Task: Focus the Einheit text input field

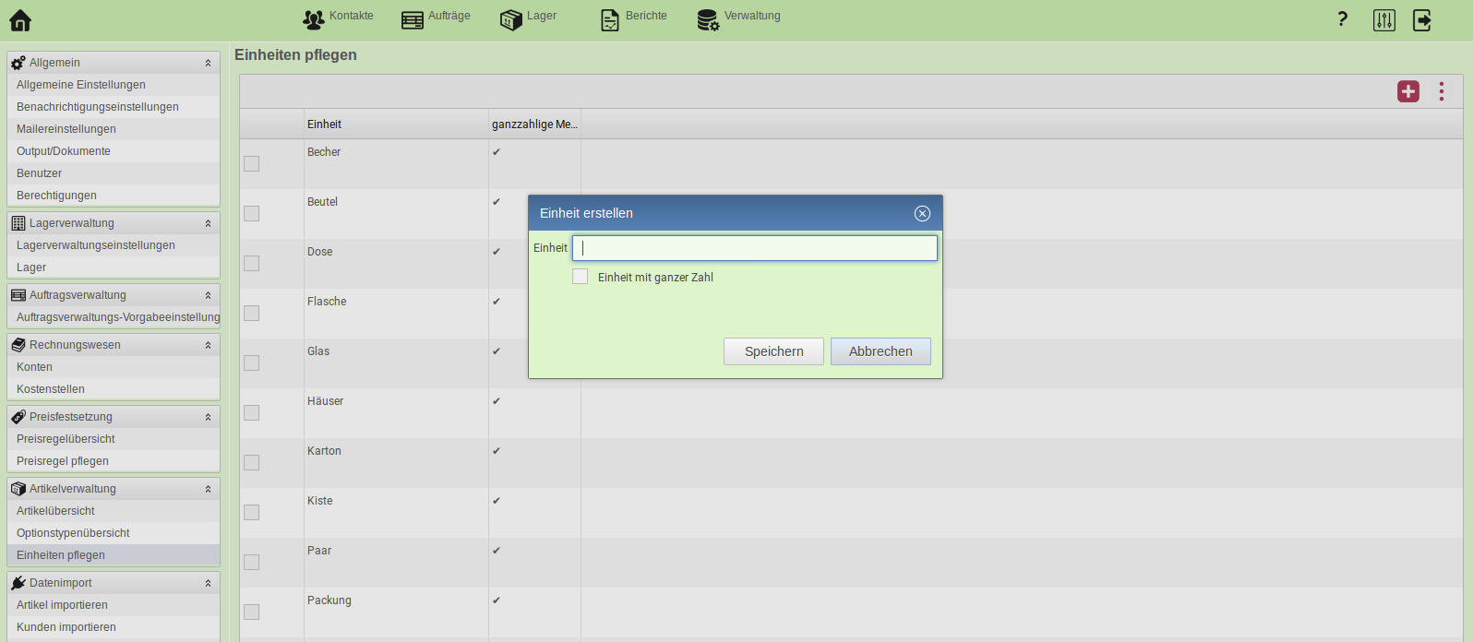Action: tap(754, 248)
